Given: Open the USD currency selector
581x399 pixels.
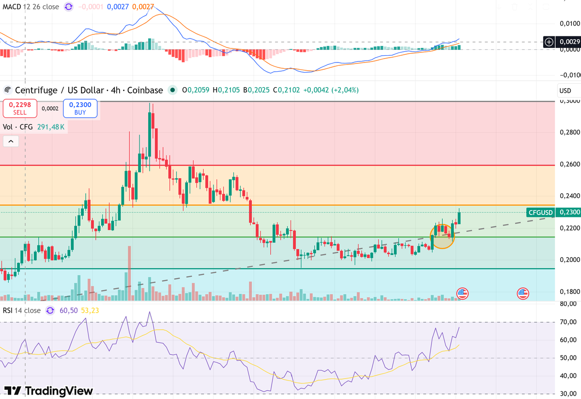Looking at the screenshot, I should [565, 91].
